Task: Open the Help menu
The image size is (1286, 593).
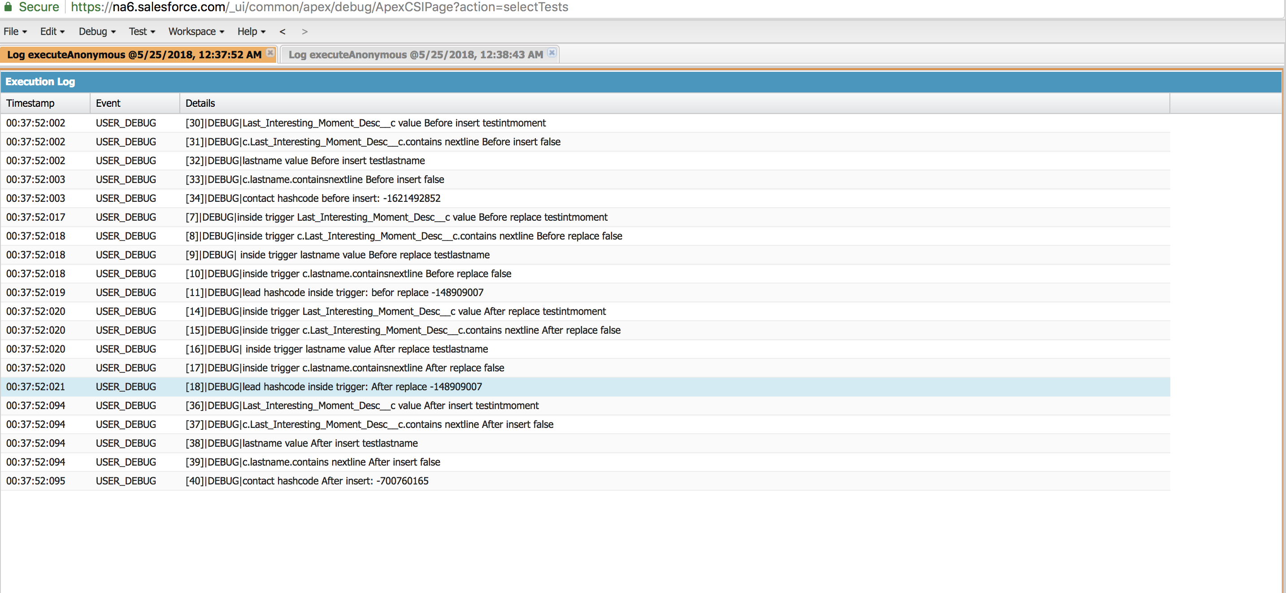Action: coord(251,31)
